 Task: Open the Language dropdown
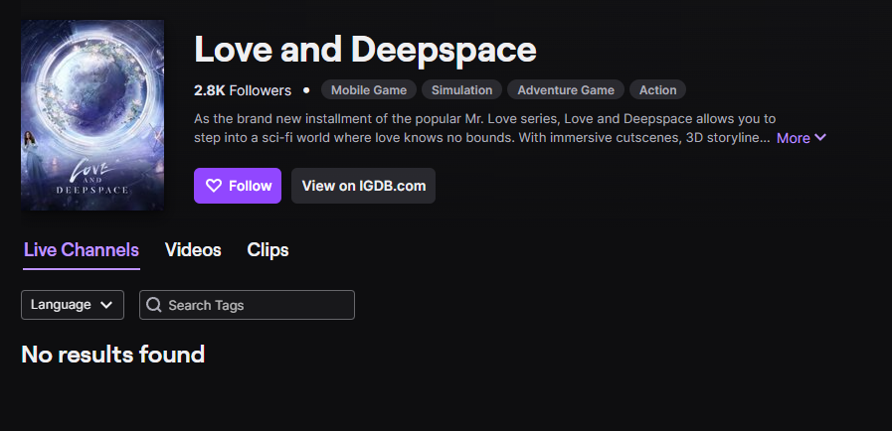[x=73, y=305]
